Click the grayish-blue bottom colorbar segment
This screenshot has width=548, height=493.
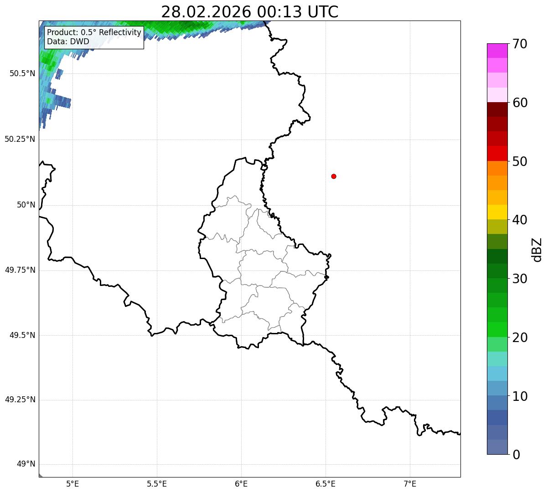(x=497, y=447)
